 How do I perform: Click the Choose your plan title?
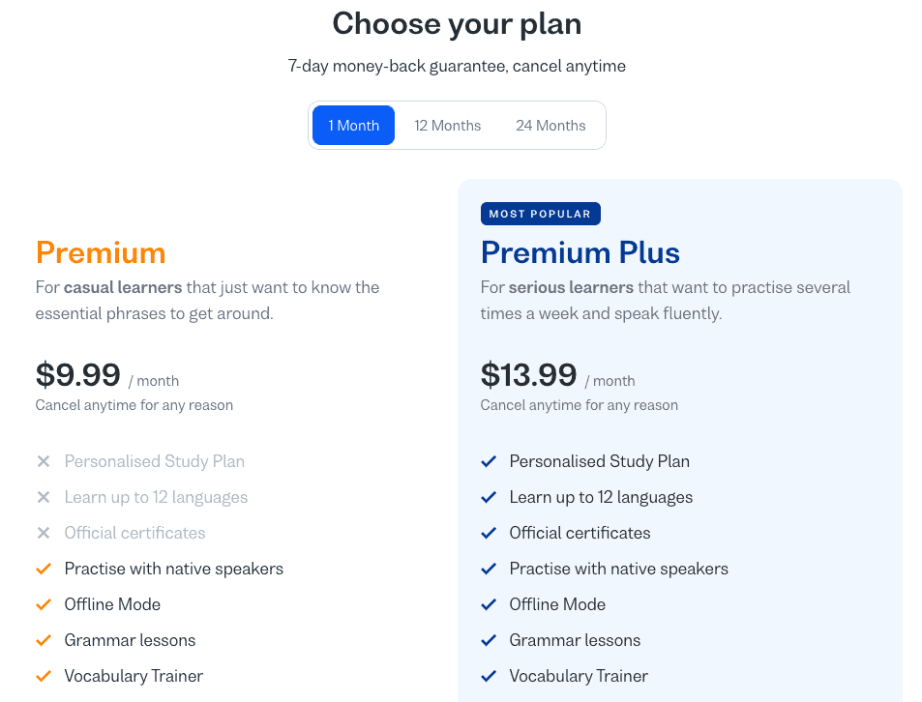[x=457, y=24]
